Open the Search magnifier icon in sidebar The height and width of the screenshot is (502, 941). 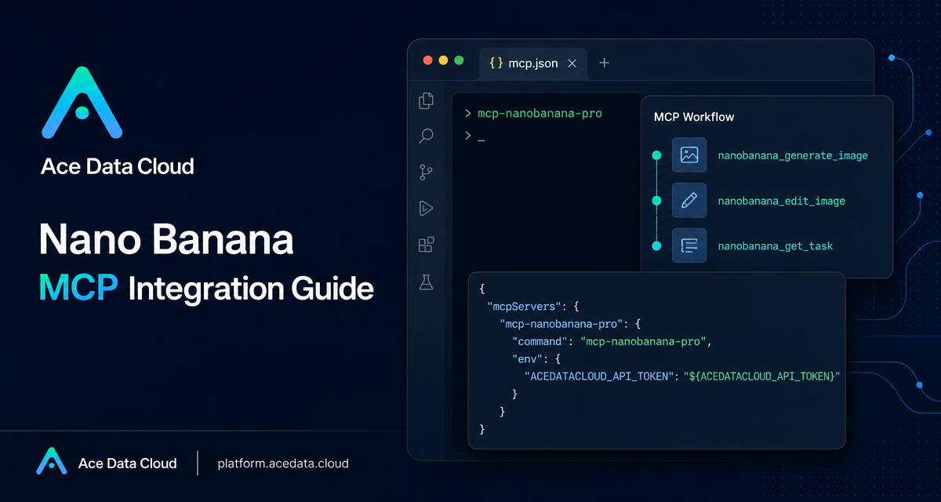click(x=426, y=136)
